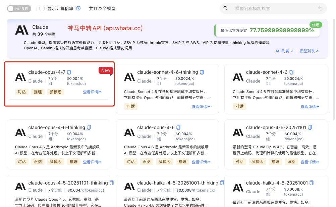
Task: Copy the claude-opus-4-6 model name
Action: (178, 127)
